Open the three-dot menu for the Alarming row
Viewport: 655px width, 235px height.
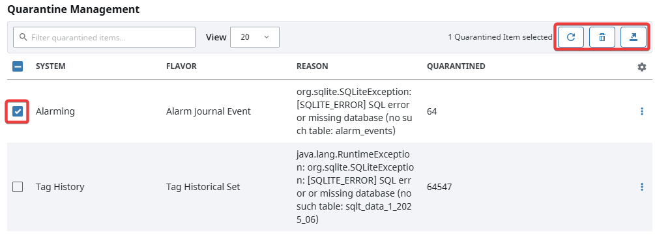point(642,111)
